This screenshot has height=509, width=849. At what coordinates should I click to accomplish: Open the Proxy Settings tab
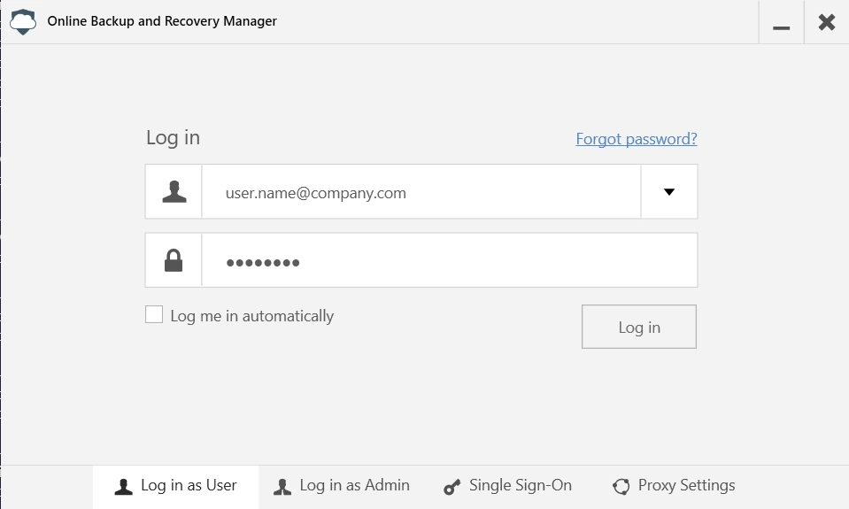(x=674, y=486)
